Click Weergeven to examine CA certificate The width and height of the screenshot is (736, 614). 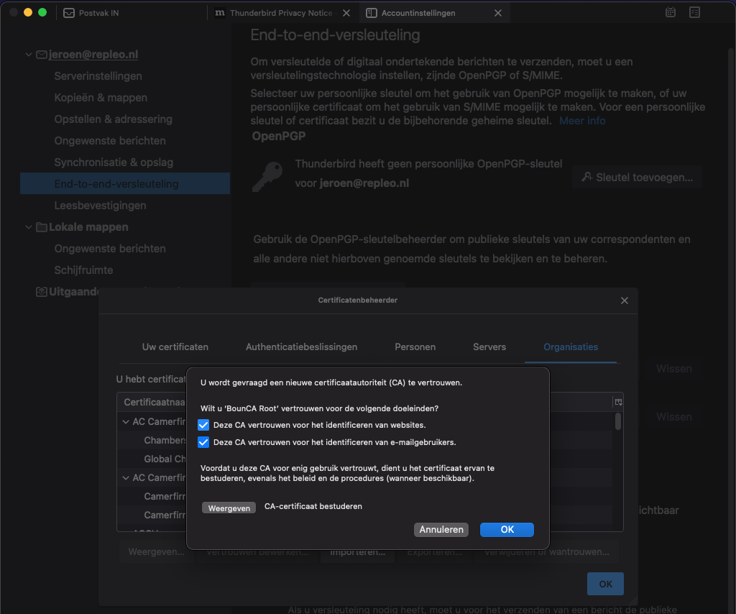[x=229, y=508]
